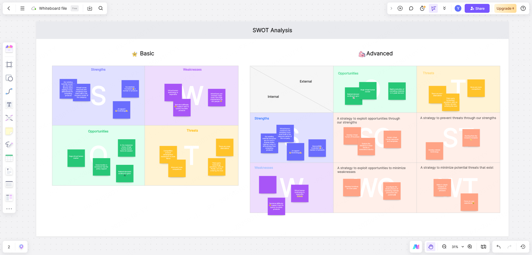Select the sticky note tool

[9, 131]
